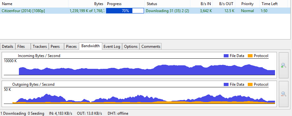The height and width of the screenshot is (116, 292).
Task: Sort torrents by the Name column header
Action: pos(34,4)
